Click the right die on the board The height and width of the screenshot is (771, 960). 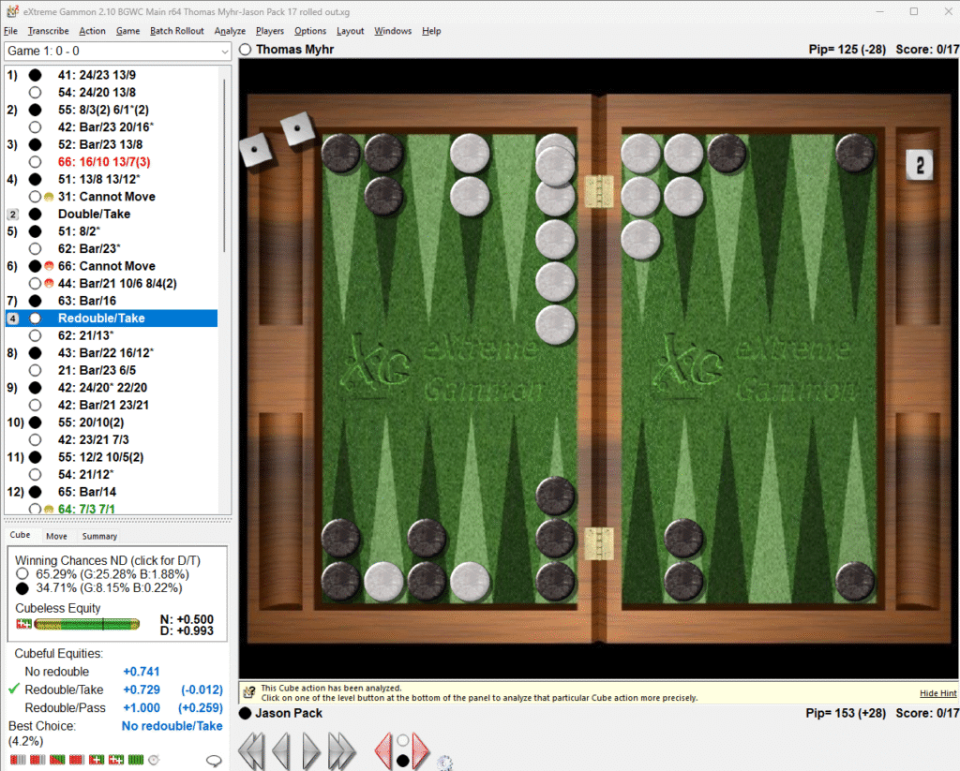[297, 129]
